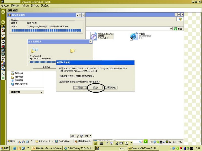This screenshot has width=202, height=151.
Task: Open the dropdown arrow on the Windows E... taskbar group
Action: (53, 141)
